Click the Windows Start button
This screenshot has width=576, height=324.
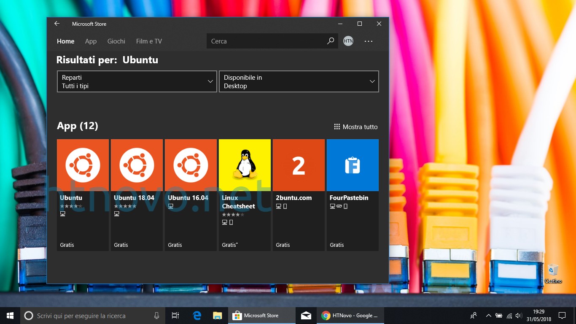[10, 316]
